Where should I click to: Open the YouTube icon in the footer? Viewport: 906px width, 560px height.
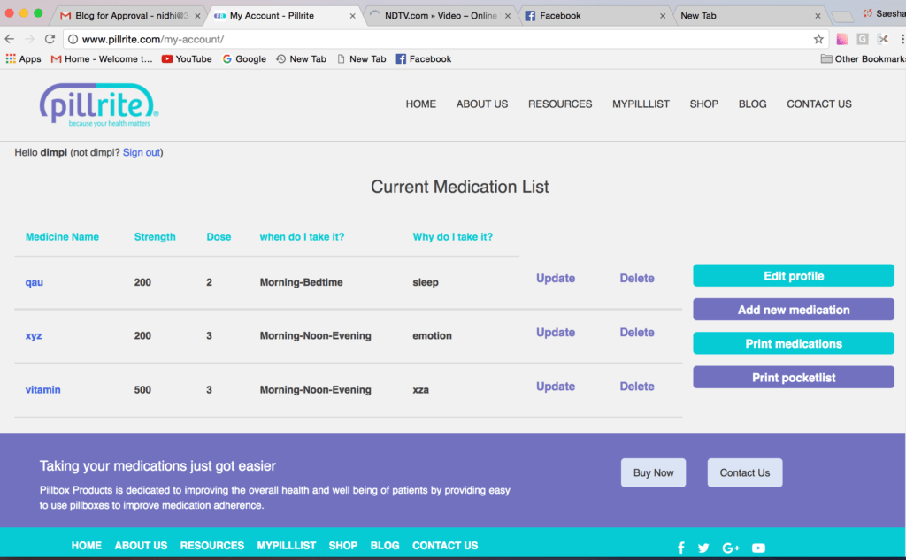coord(758,547)
